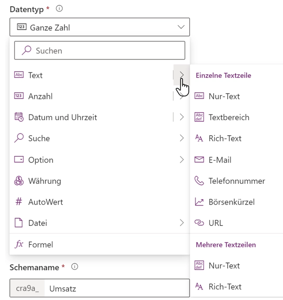Choose the AutoWert hash icon
This screenshot has width=283, height=300.
click(x=19, y=201)
